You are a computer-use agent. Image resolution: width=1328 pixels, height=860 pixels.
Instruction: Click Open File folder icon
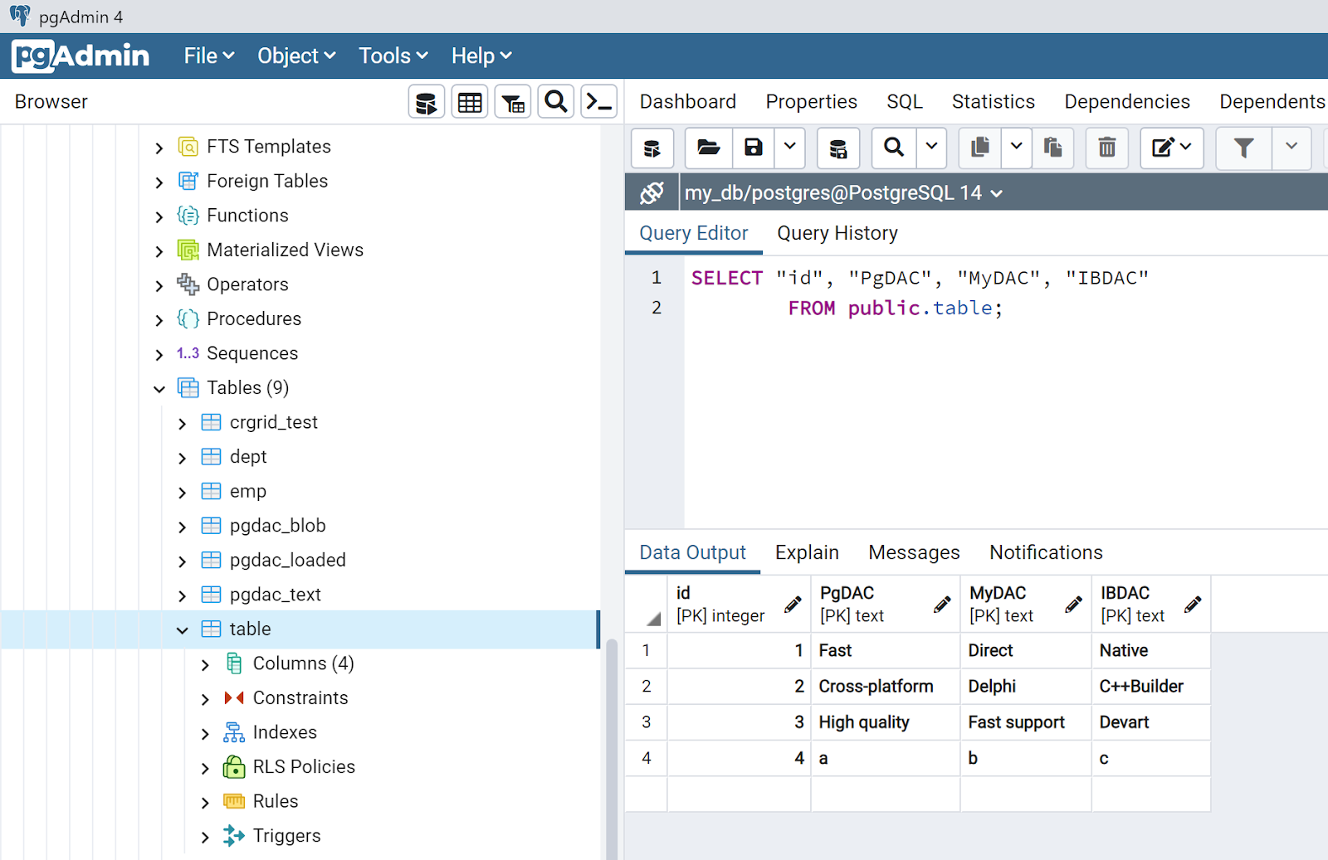point(708,148)
